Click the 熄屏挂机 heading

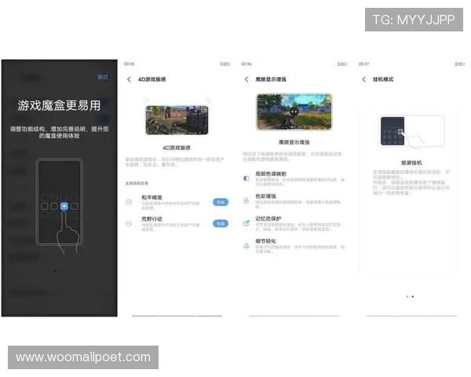click(x=411, y=163)
